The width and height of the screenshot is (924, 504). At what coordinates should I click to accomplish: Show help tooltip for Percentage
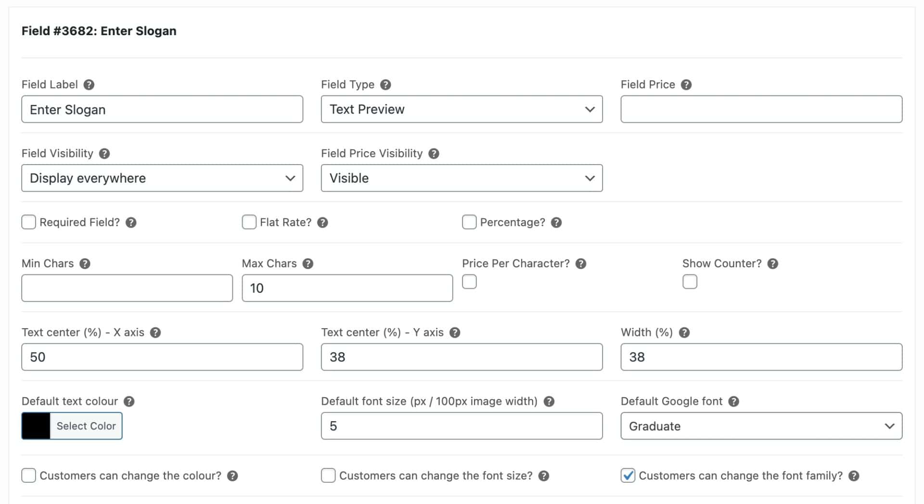pyautogui.click(x=556, y=222)
